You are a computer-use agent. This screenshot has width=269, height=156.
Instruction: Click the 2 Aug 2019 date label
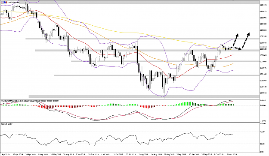143,154
